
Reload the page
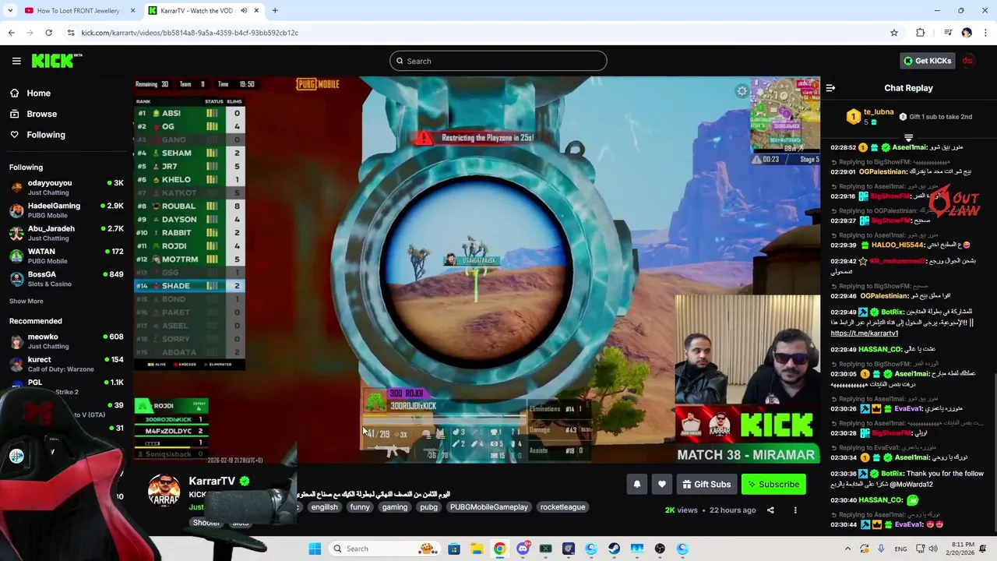[x=48, y=33]
